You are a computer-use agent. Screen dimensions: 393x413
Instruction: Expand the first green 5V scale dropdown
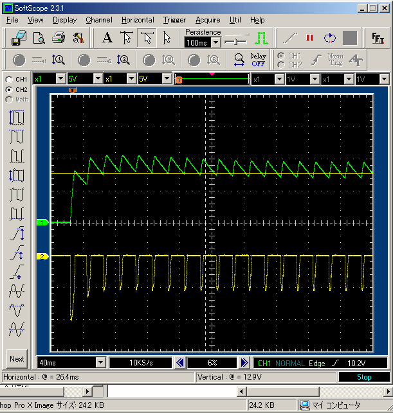tap(98, 79)
